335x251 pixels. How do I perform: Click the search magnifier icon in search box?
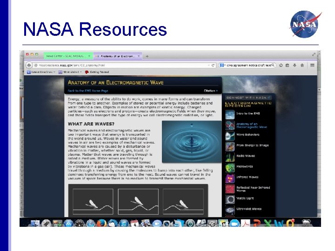point(273,65)
